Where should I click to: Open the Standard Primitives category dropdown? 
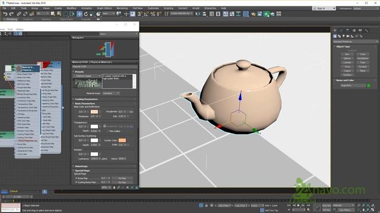(x=356, y=41)
